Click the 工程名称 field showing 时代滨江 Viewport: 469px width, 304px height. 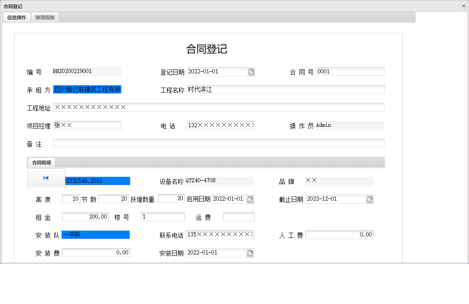(286, 89)
